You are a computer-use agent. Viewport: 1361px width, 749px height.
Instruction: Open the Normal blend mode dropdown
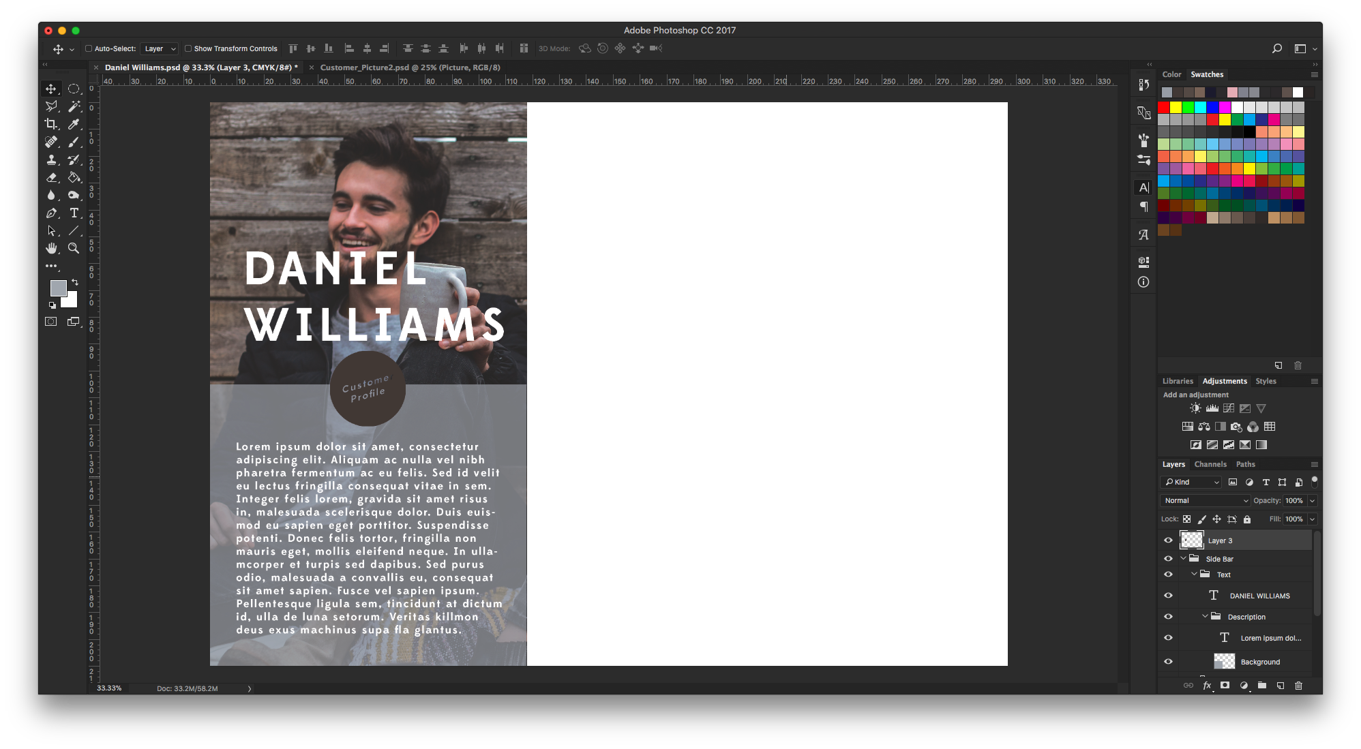tap(1205, 500)
